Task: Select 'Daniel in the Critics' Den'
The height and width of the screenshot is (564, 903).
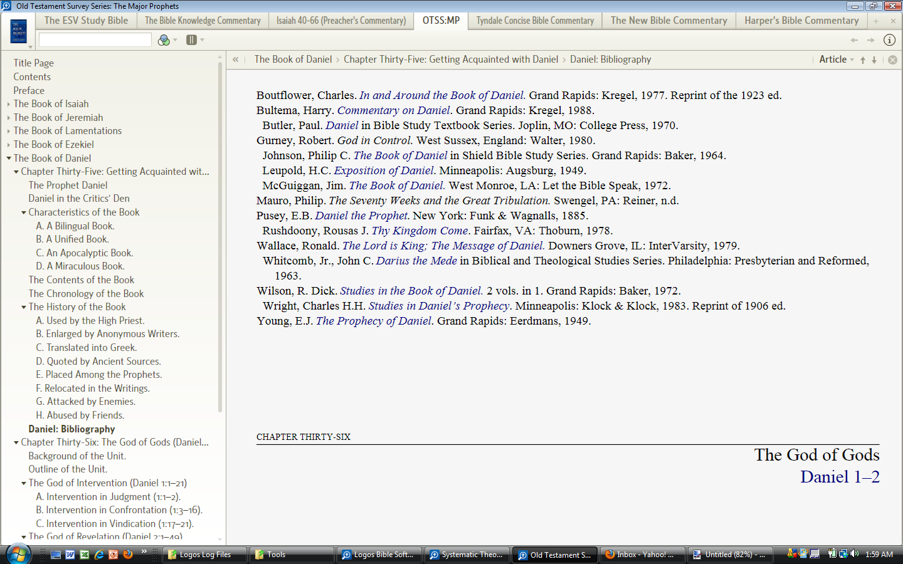Action: pyautogui.click(x=79, y=199)
